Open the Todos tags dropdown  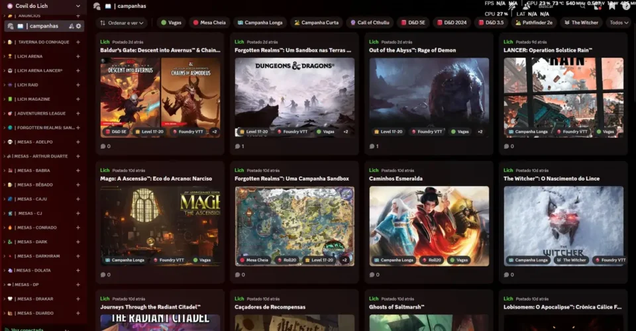click(619, 23)
